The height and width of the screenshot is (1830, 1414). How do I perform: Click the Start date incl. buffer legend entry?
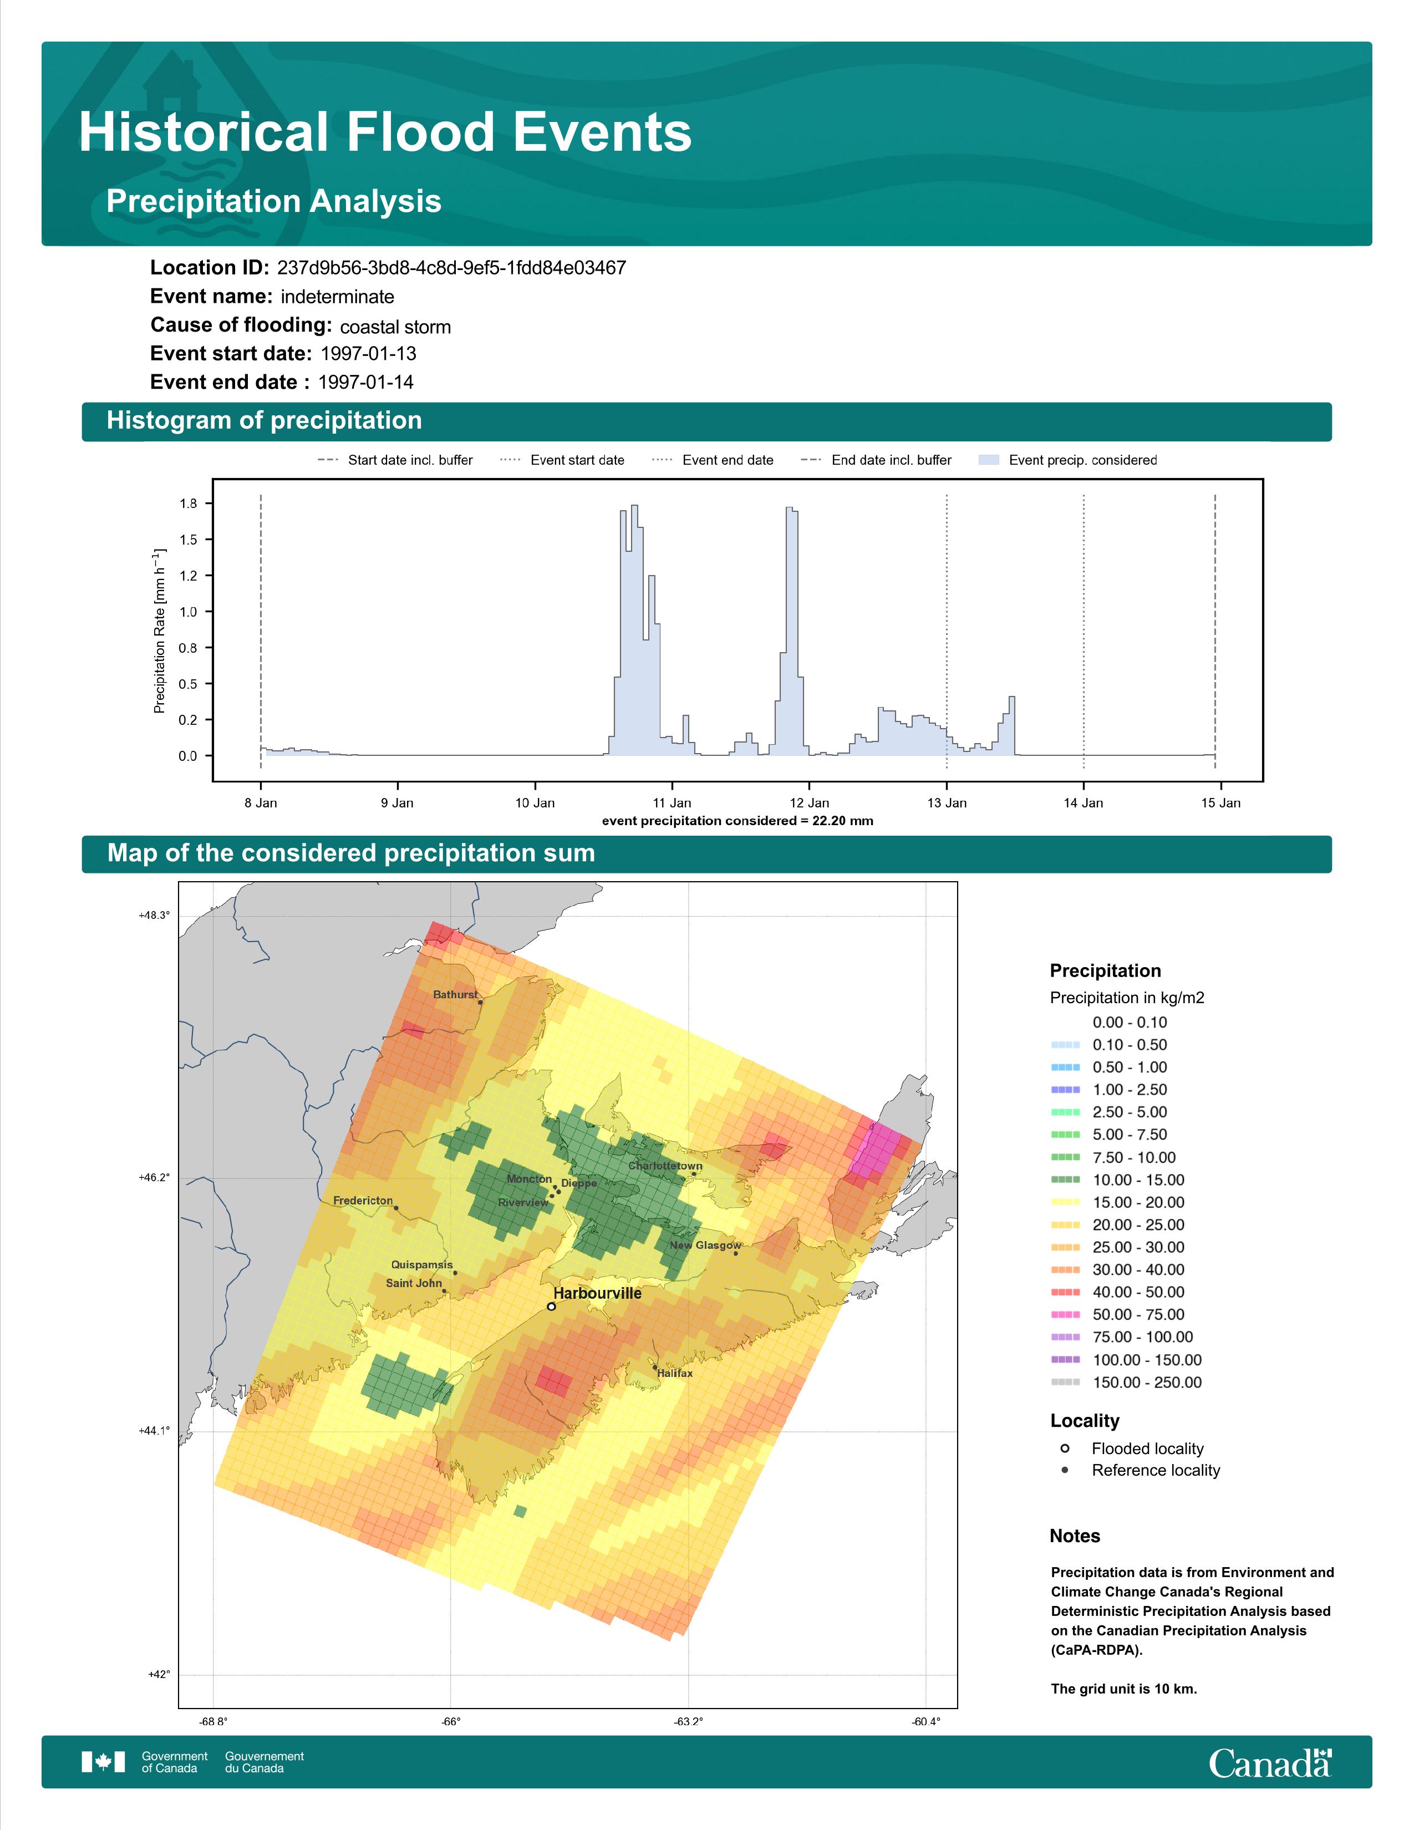[395, 460]
